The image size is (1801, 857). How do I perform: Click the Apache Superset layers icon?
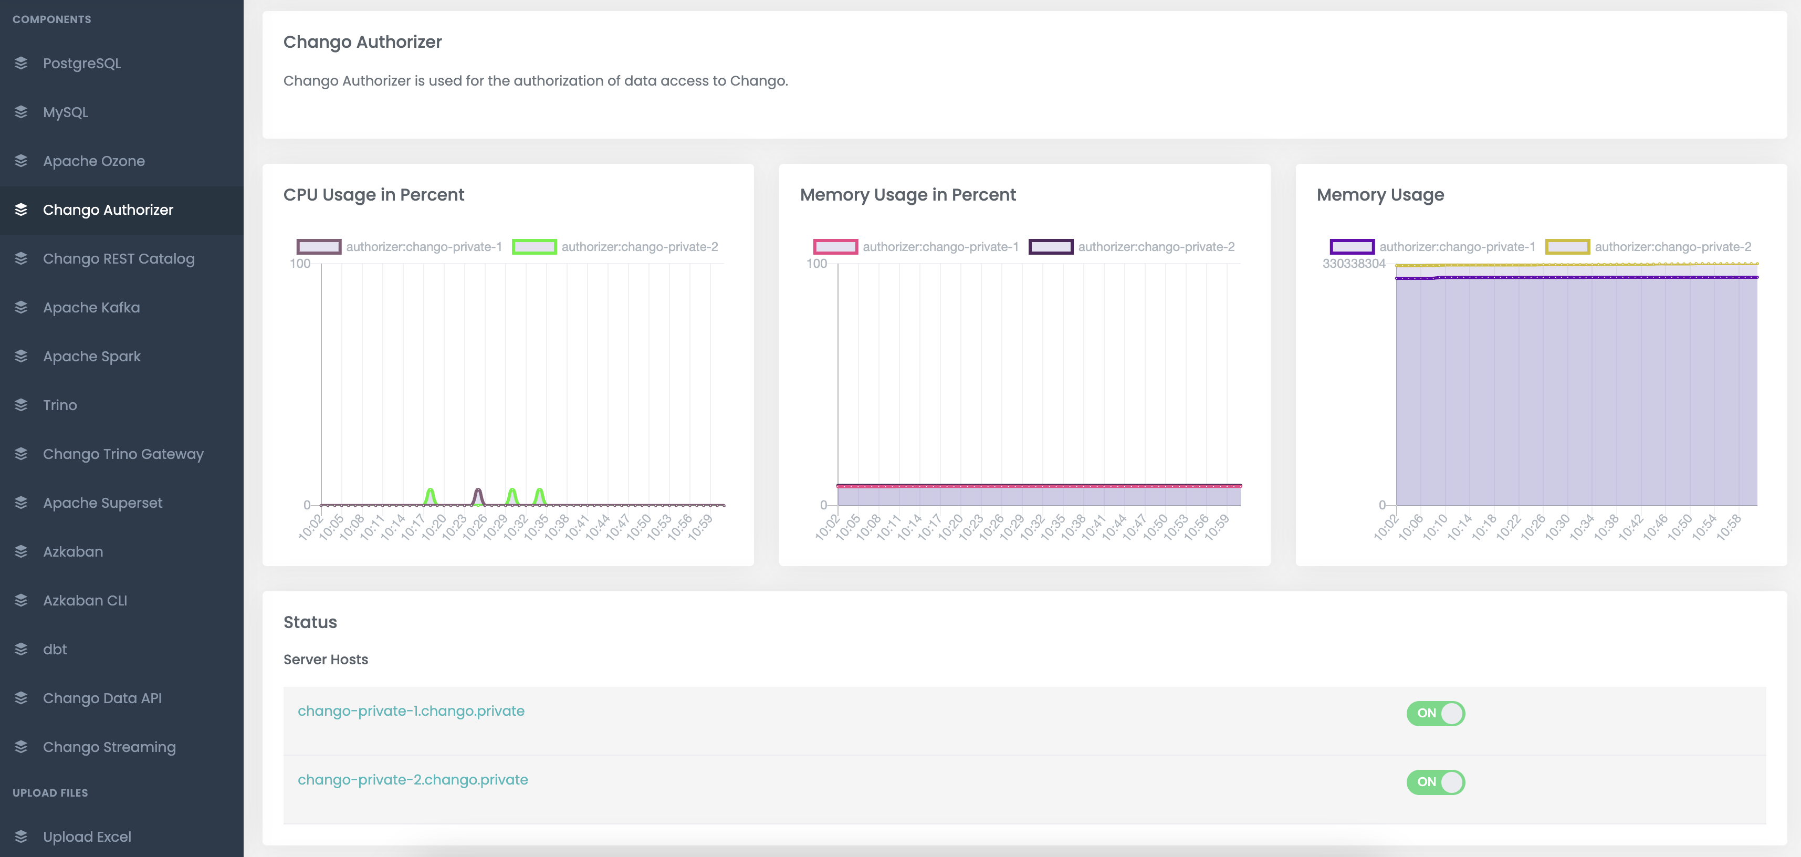pyautogui.click(x=21, y=503)
